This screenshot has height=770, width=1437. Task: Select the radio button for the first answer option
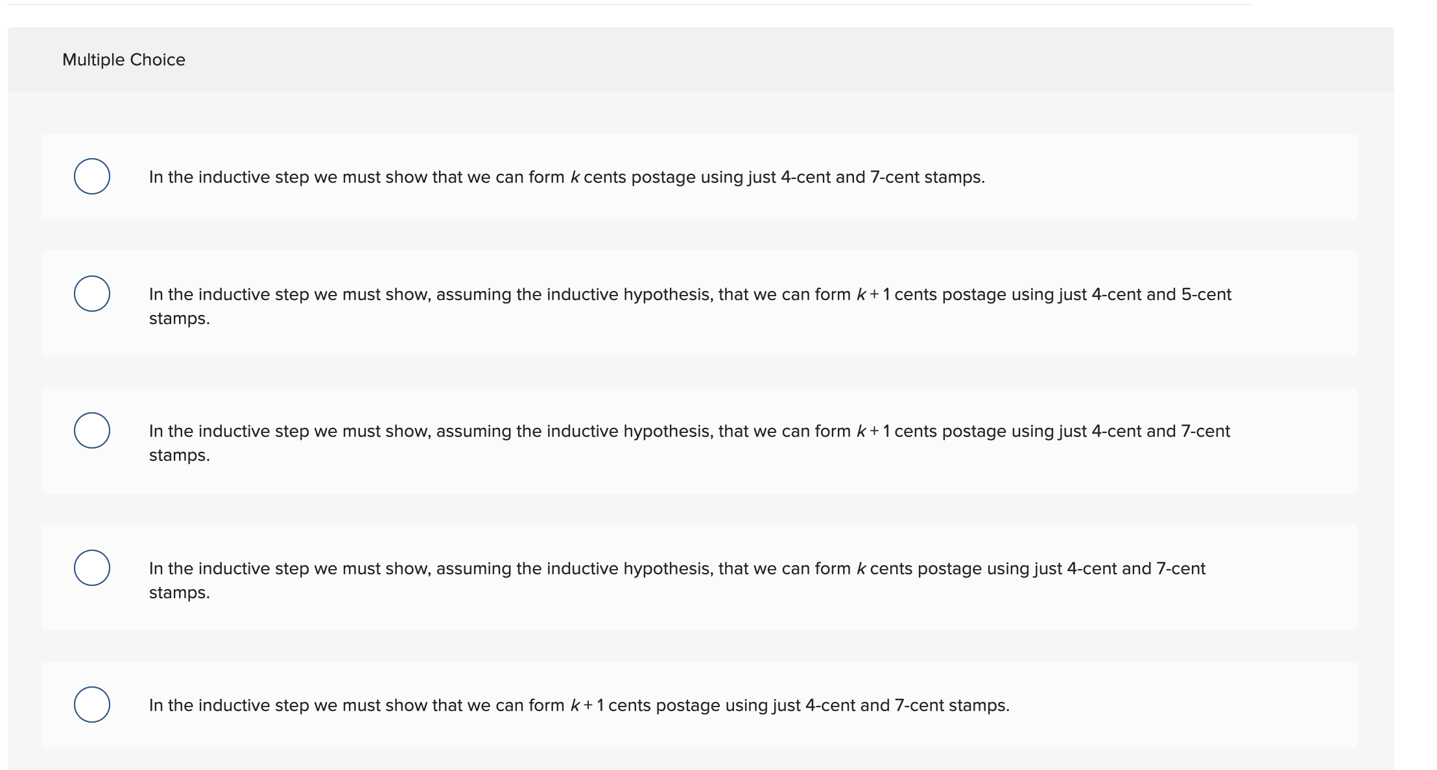coord(93,176)
